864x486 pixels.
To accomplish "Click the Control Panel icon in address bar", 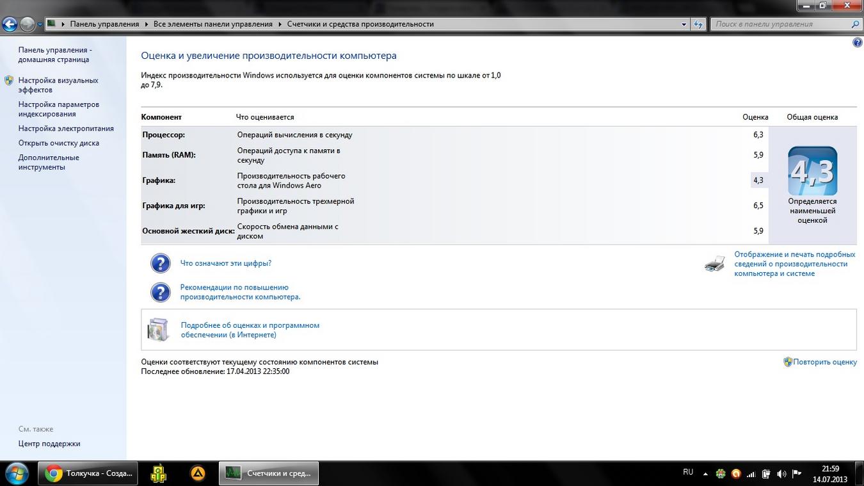I will [52, 24].
